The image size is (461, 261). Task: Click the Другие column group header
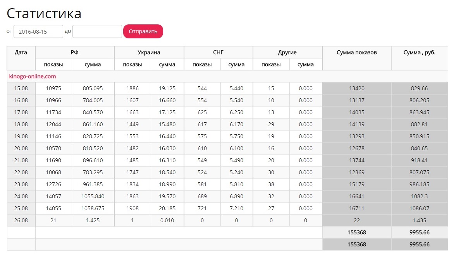(287, 53)
